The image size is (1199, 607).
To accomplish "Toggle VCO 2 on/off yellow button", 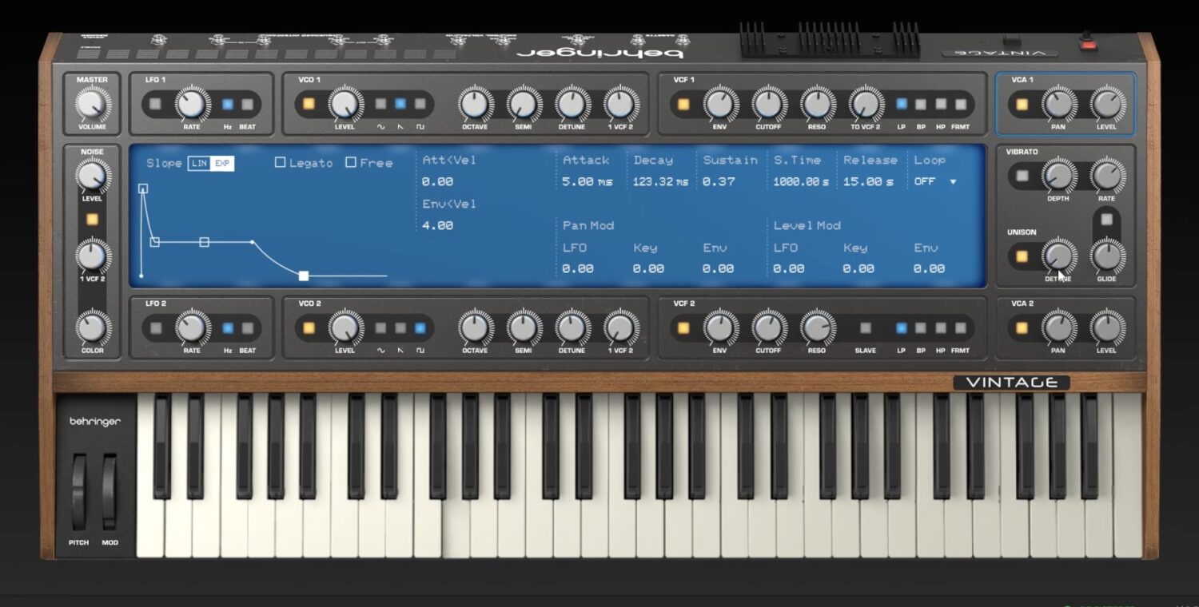I will point(309,327).
